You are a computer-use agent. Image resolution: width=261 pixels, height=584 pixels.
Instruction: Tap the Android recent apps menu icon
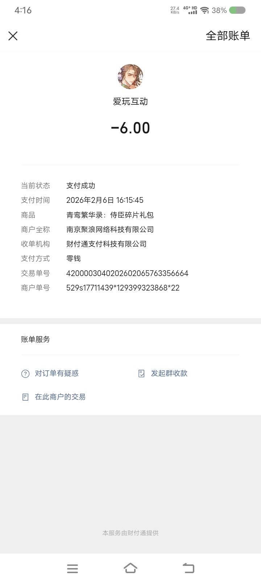[x=72, y=568]
